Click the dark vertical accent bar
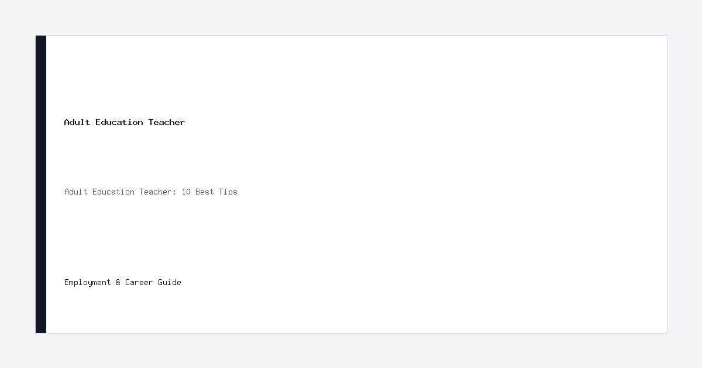Image resolution: width=702 pixels, height=368 pixels. [41, 184]
